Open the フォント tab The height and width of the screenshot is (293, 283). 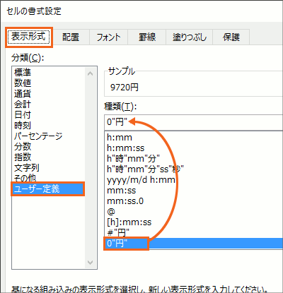108,37
